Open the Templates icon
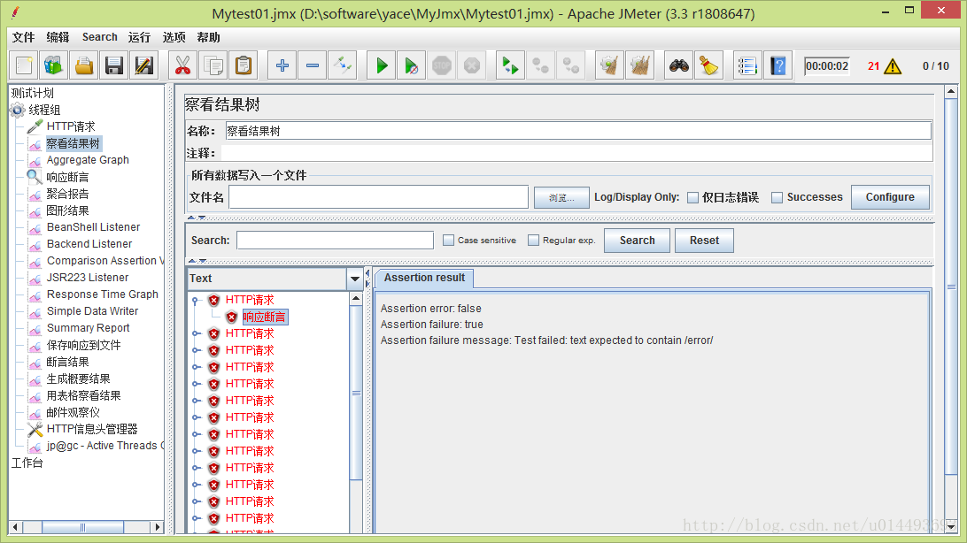Viewport: 967px width, 543px height. tap(54, 65)
